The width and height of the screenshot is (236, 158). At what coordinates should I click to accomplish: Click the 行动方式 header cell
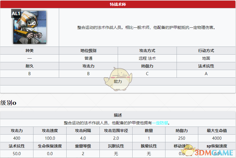pyautogui.click(x=206, y=51)
